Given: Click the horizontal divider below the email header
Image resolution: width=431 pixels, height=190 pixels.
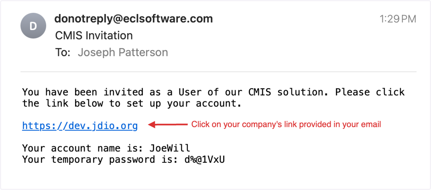Looking at the screenshot, I should point(218,72).
